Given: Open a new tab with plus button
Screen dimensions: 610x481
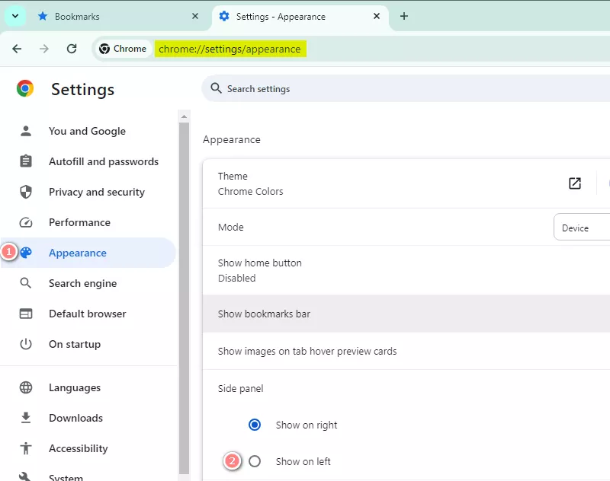Looking at the screenshot, I should (x=404, y=16).
